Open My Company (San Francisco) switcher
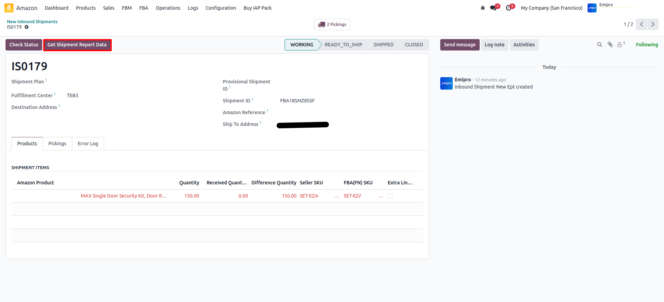The image size is (664, 302). coord(551,8)
